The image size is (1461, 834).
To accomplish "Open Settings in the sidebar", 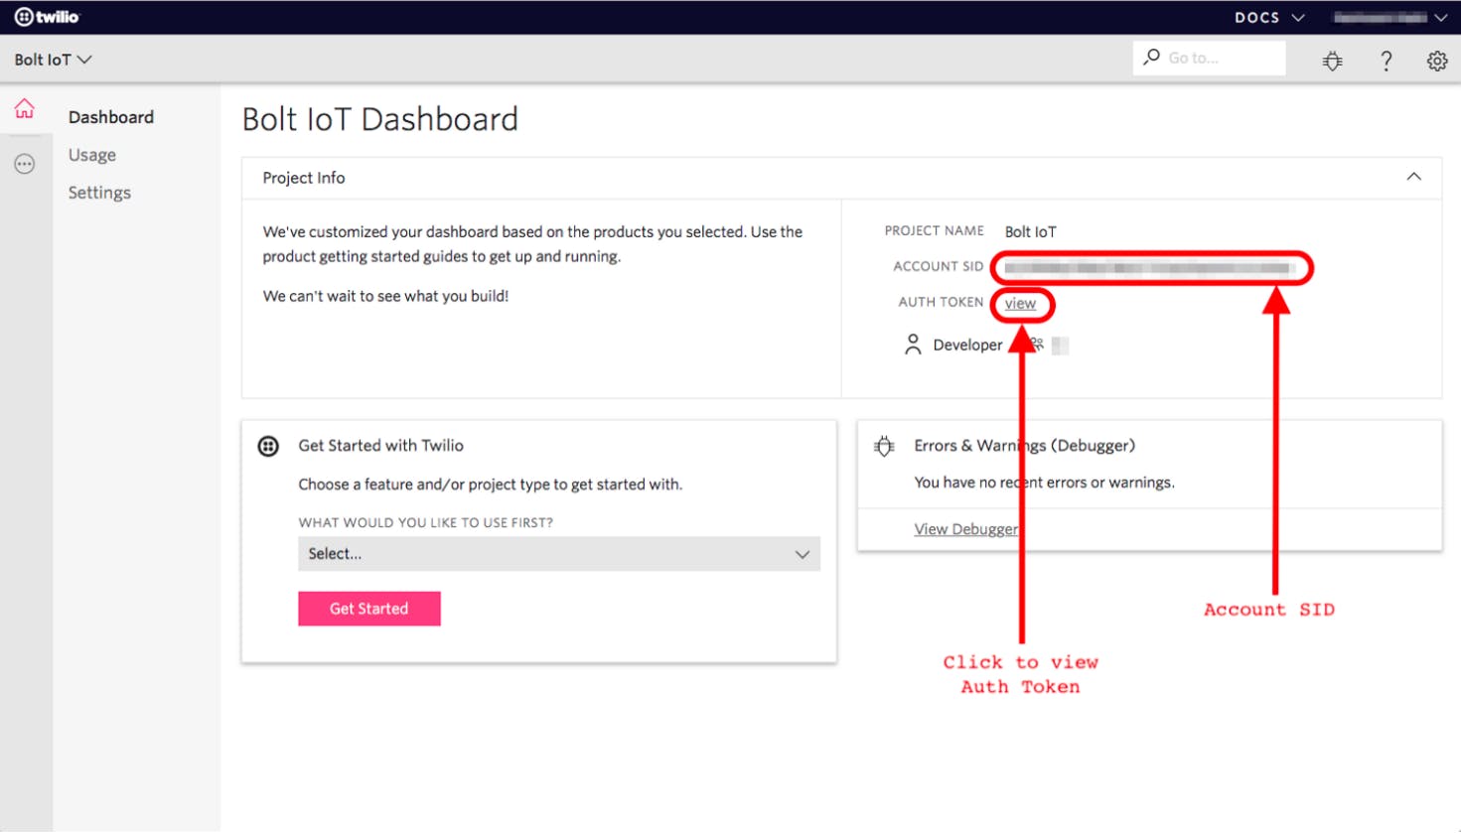I will coord(99,193).
